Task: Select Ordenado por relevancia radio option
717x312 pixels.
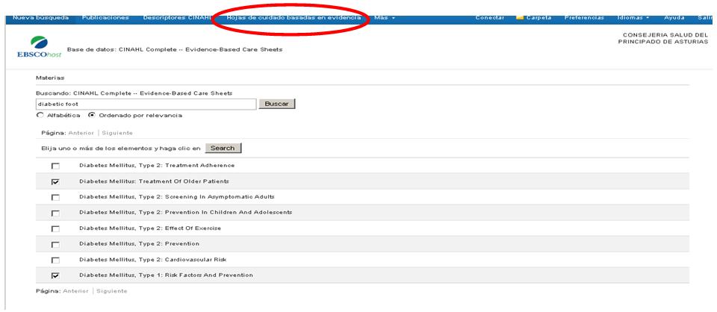Action: coord(92,116)
